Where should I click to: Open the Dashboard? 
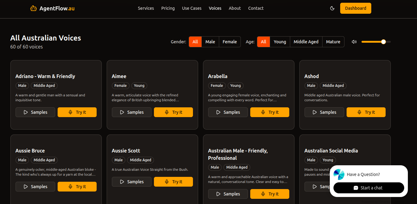point(355,8)
